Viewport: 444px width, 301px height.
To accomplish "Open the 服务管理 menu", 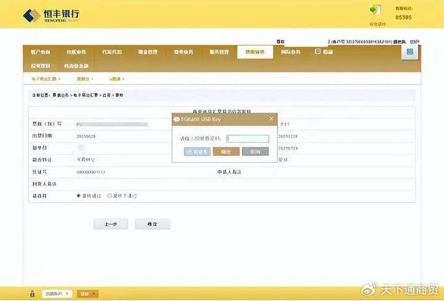I will point(219,52).
